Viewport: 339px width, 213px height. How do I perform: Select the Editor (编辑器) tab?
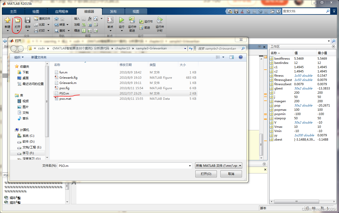coord(89,12)
